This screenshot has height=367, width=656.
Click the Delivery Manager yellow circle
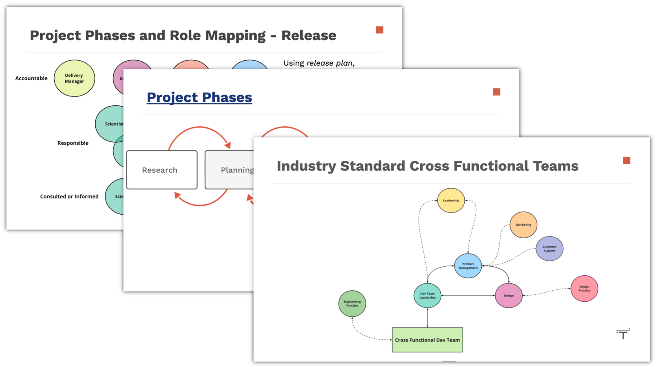74,78
